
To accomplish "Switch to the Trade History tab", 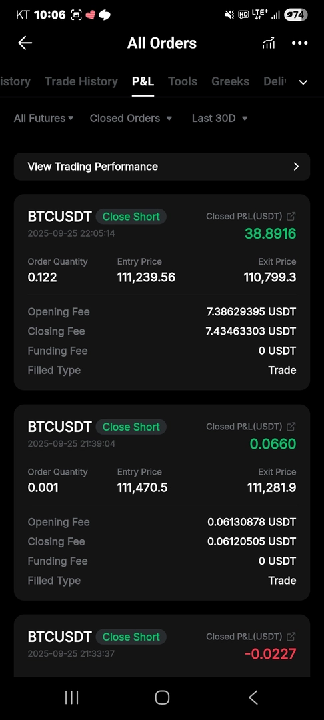I will pos(81,82).
